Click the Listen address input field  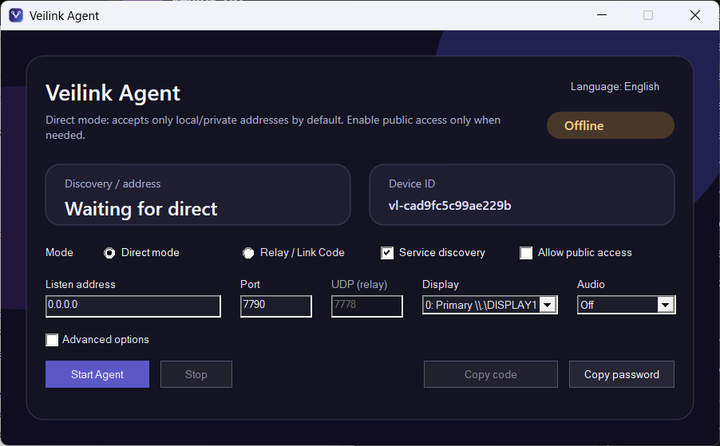click(x=133, y=306)
